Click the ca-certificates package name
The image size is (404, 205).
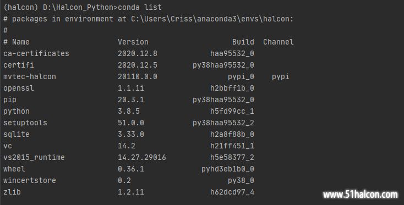click(36, 53)
